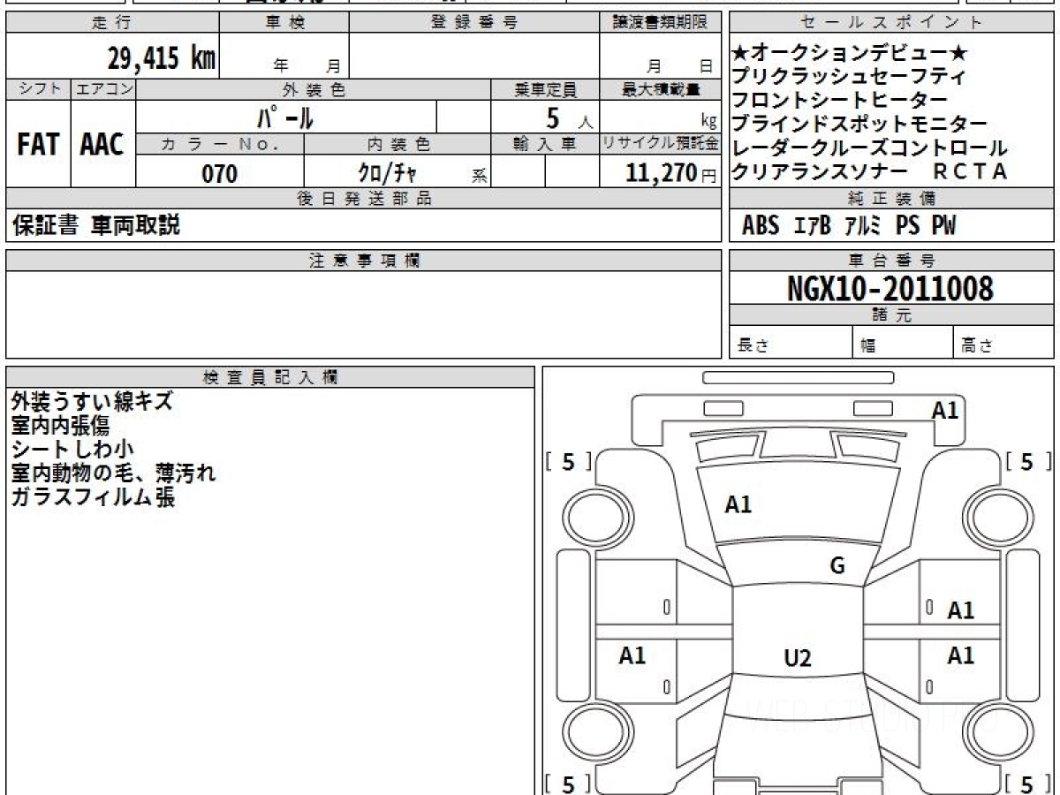Click the 乗車定員 header

pos(545,89)
